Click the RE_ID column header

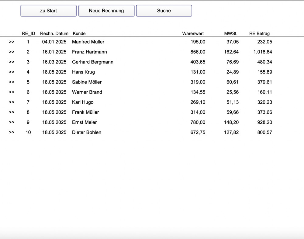pyautogui.click(x=28, y=33)
